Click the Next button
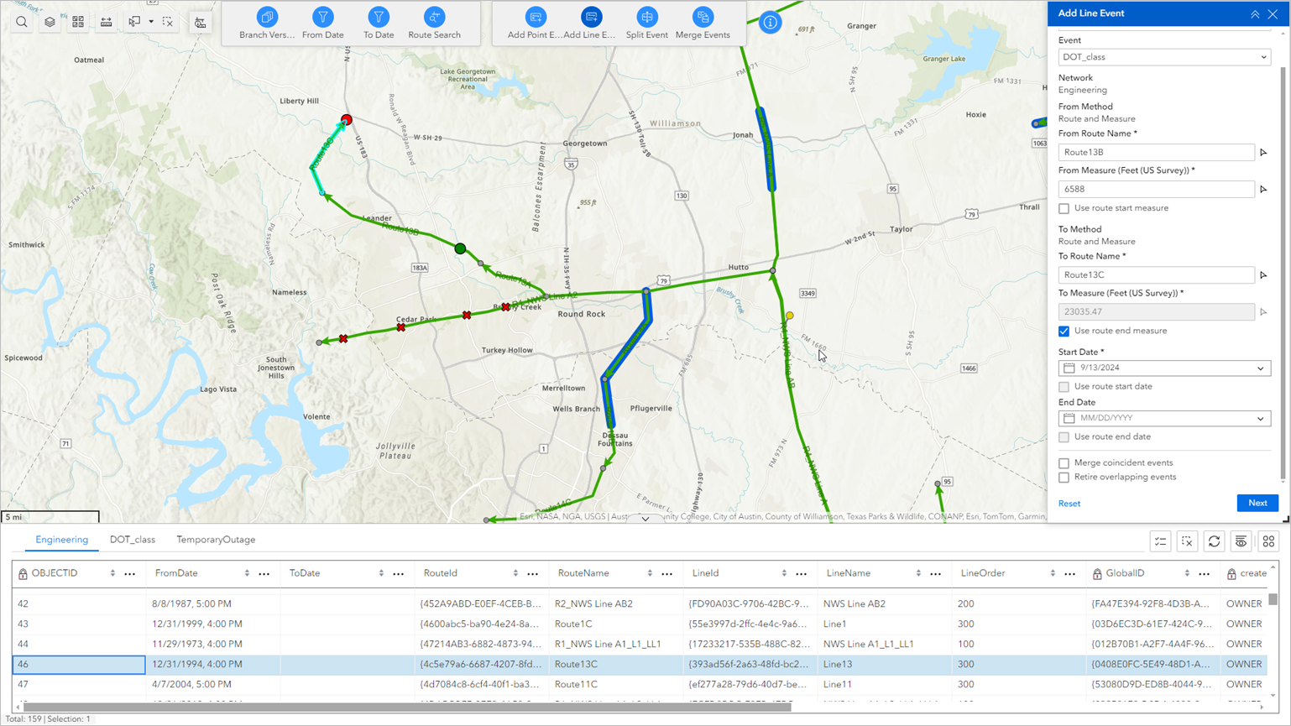This screenshot has height=726, width=1291. point(1257,503)
